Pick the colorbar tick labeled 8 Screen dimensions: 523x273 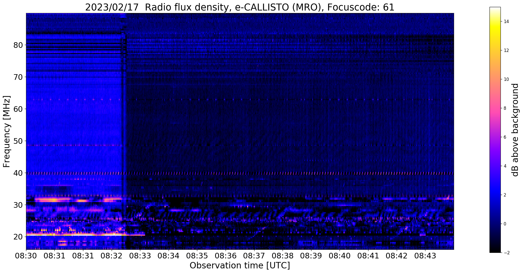505,108
